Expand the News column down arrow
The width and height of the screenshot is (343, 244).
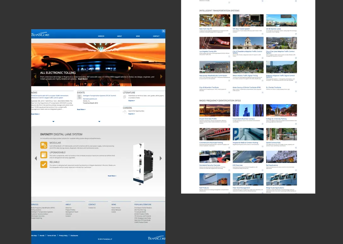point(53,121)
